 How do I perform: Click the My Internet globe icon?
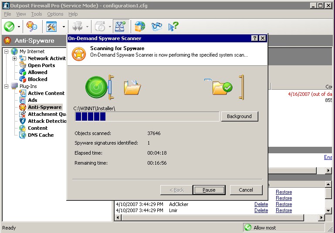tap(14, 51)
